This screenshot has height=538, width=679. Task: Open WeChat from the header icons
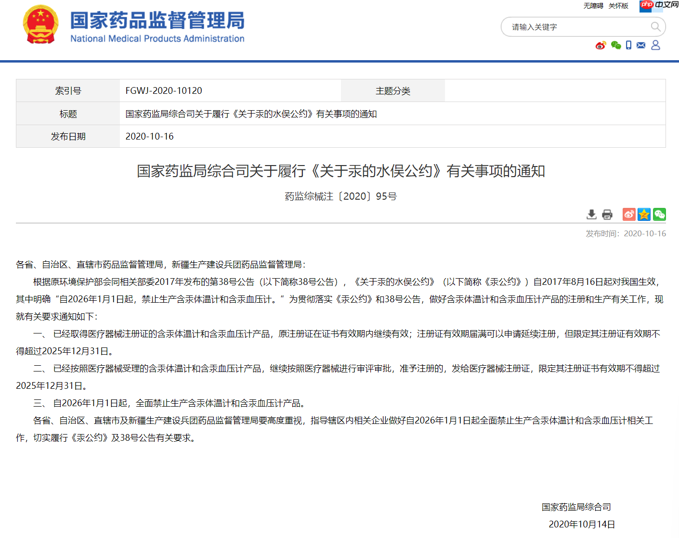pos(615,45)
